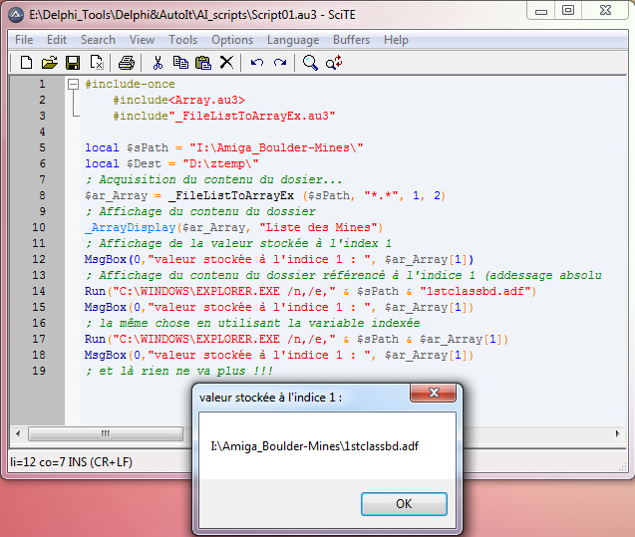Click 'Run' keyword on line 17
The height and width of the screenshot is (537, 635).
click(95, 339)
